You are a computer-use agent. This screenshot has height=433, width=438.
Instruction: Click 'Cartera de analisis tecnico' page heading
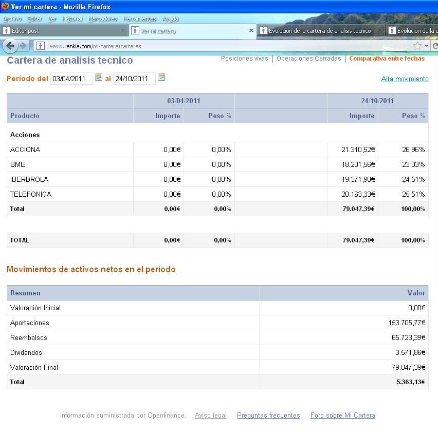click(x=70, y=60)
